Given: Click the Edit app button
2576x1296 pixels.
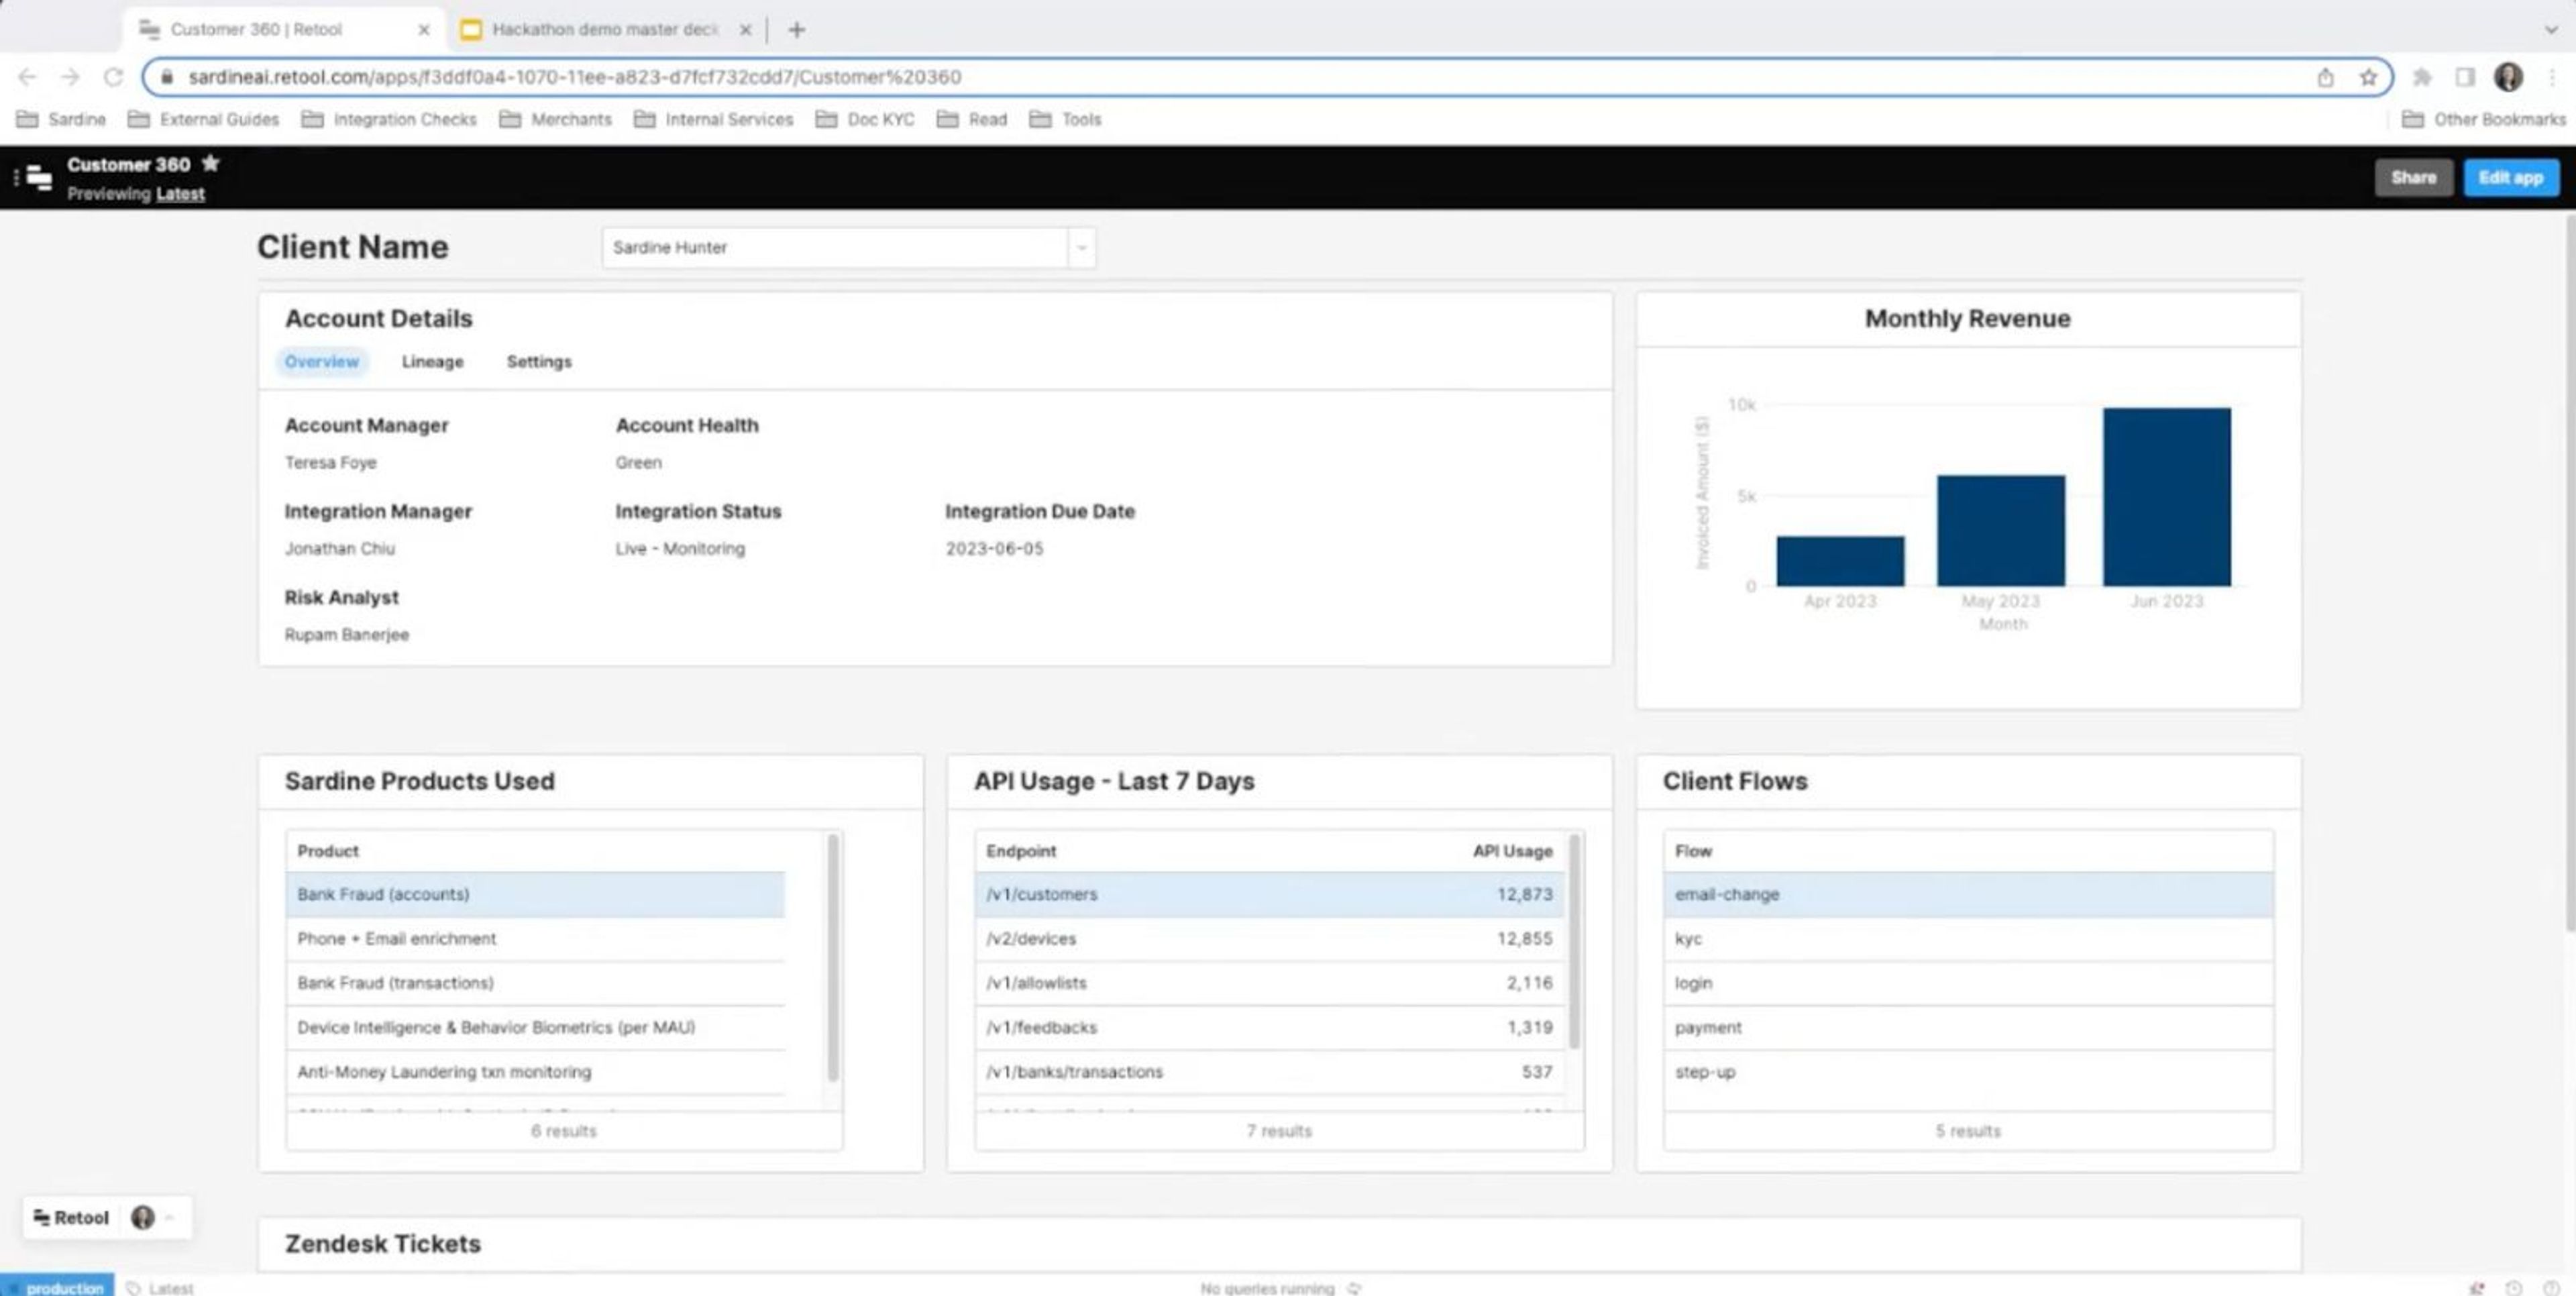Looking at the screenshot, I should point(2510,178).
